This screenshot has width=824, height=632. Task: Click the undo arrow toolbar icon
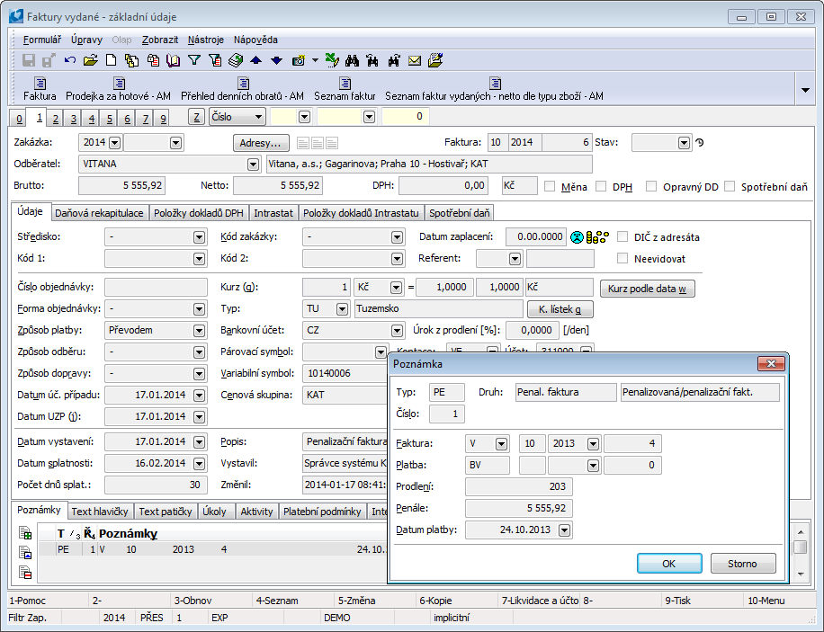(70, 60)
